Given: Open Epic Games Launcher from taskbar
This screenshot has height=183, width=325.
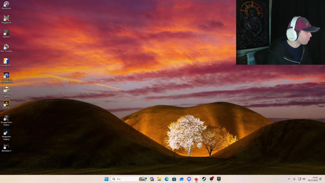Looking at the screenshot, I should point(219,179).
